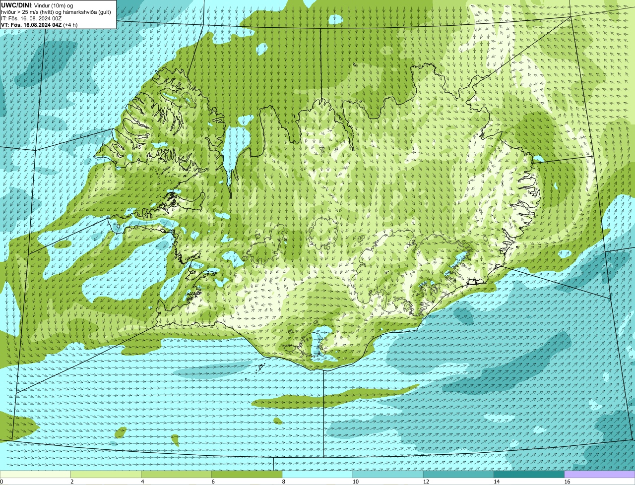Click the "6" label on the color scale
Screen dimensions: 635x485
[x=213, y=482]
